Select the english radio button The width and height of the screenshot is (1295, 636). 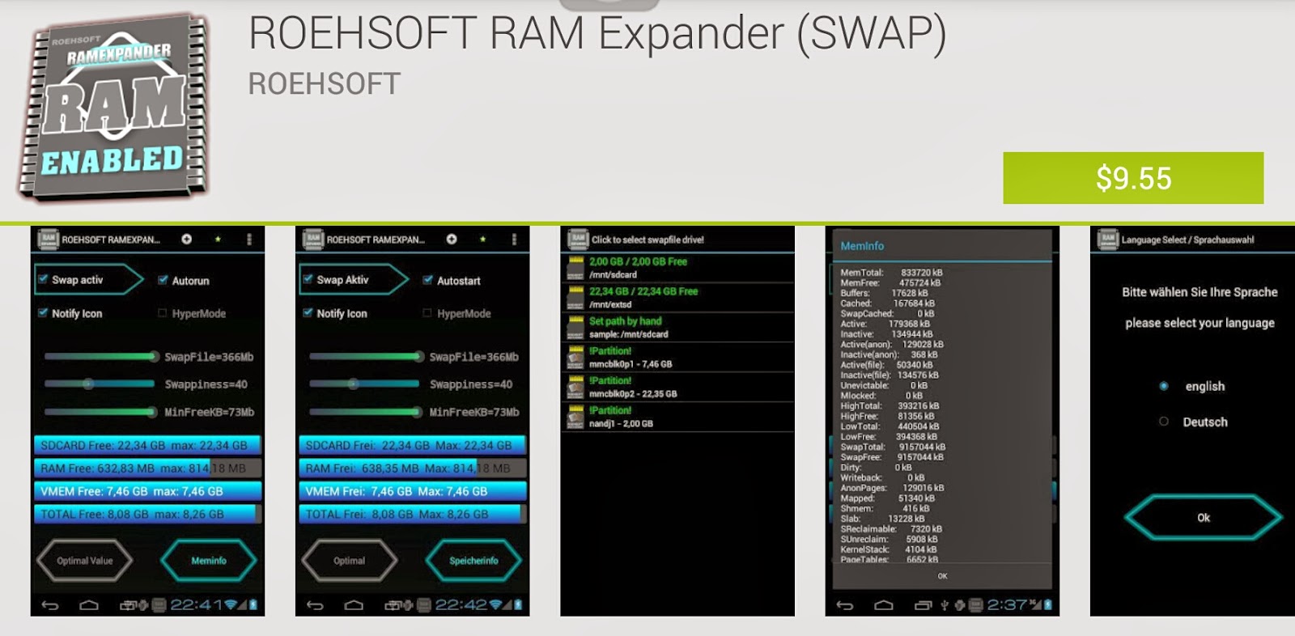point(1164,386)
